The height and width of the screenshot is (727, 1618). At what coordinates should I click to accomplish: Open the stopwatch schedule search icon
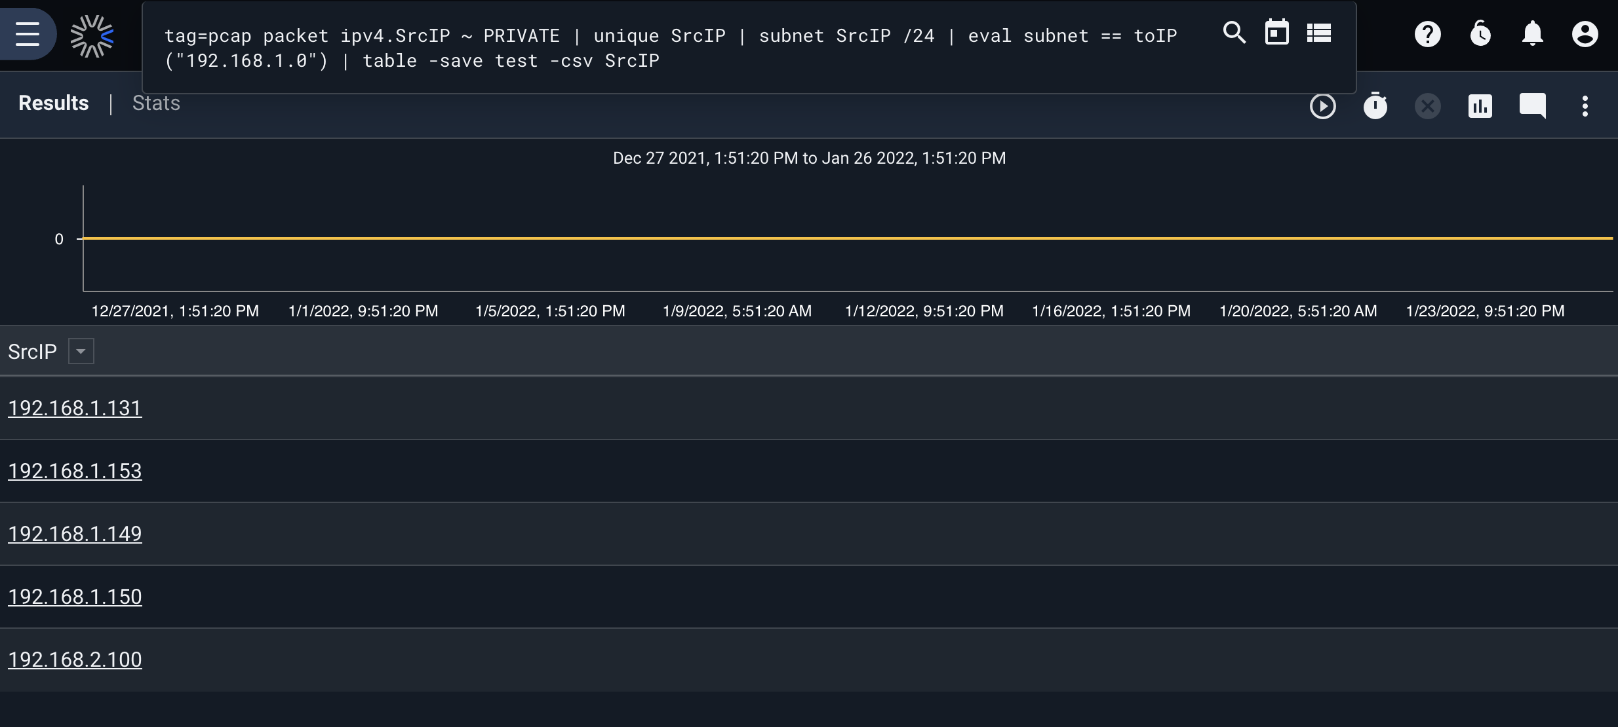[1375, 105]
